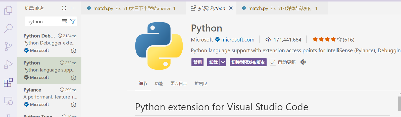Select the Pylance extension list item

(49, 97)
